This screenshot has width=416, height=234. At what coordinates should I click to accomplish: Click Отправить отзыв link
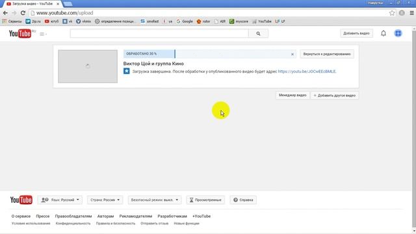(x=155, y=224)
